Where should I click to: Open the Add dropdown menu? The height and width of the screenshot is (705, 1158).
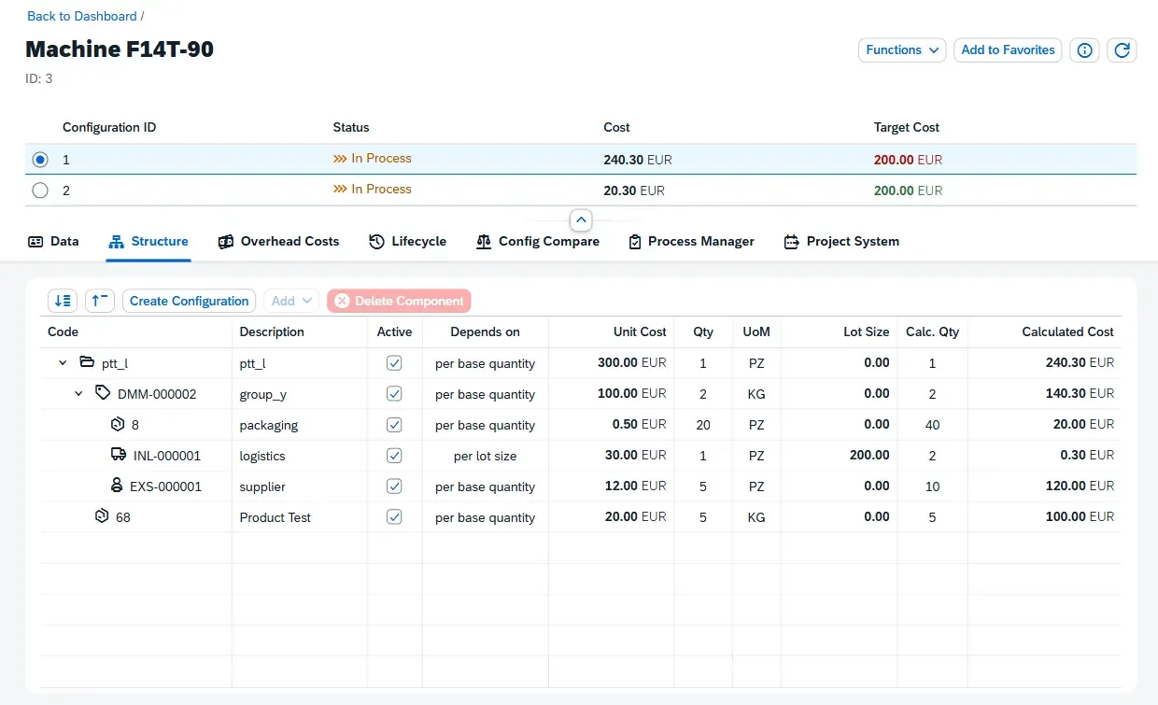(x=290, y=301)
